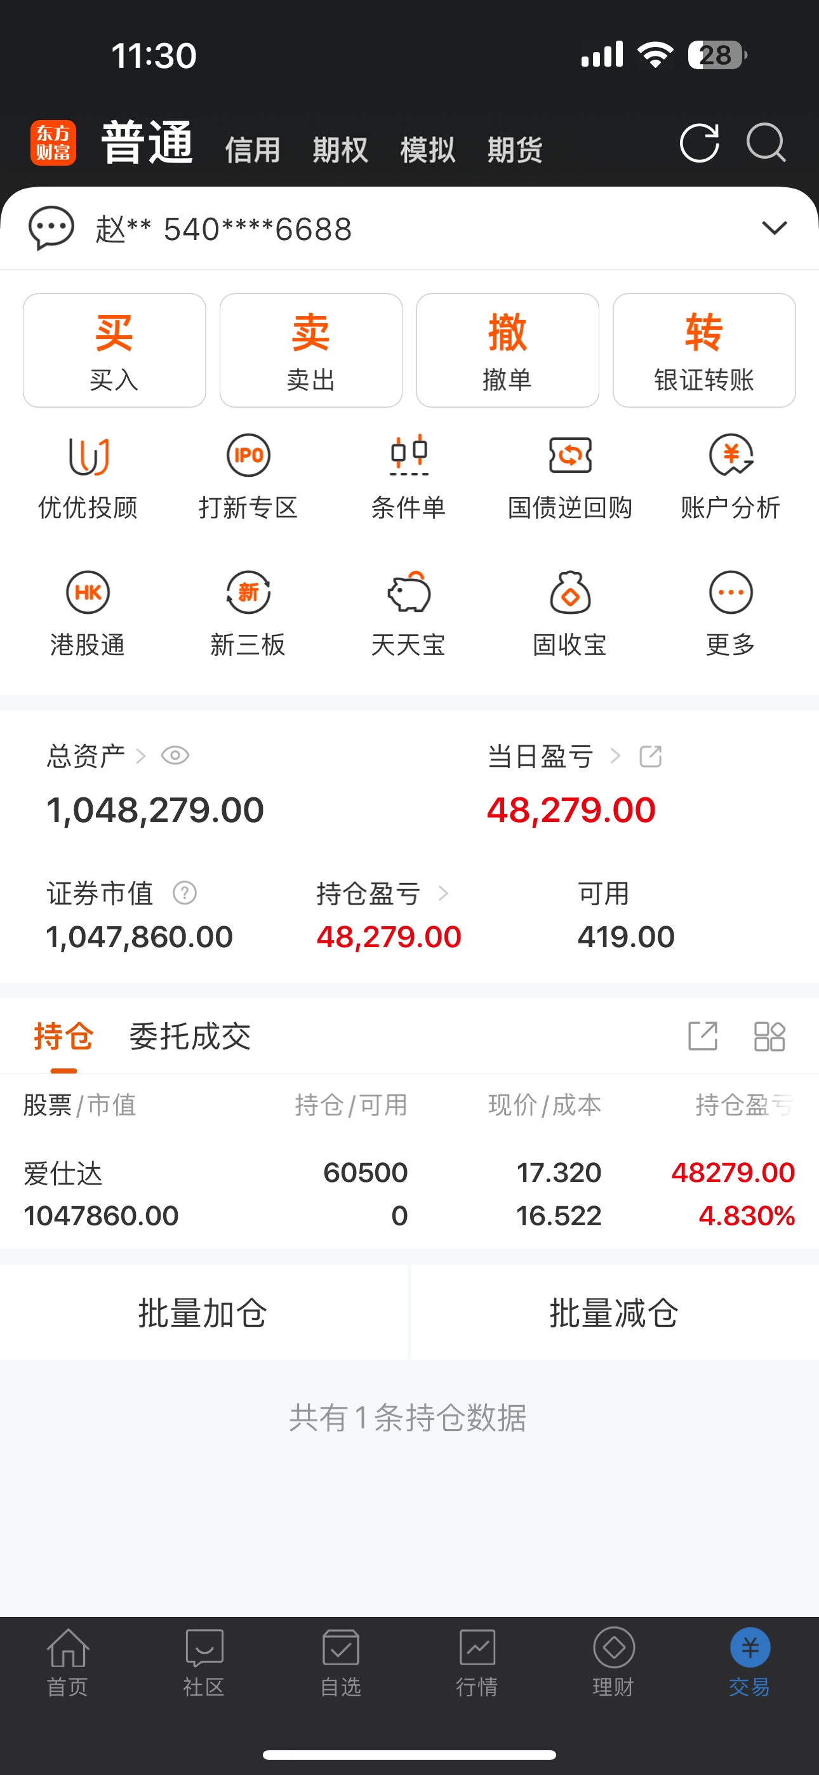
Task: Expand the account selector chevron
Action: click(774, 228)
